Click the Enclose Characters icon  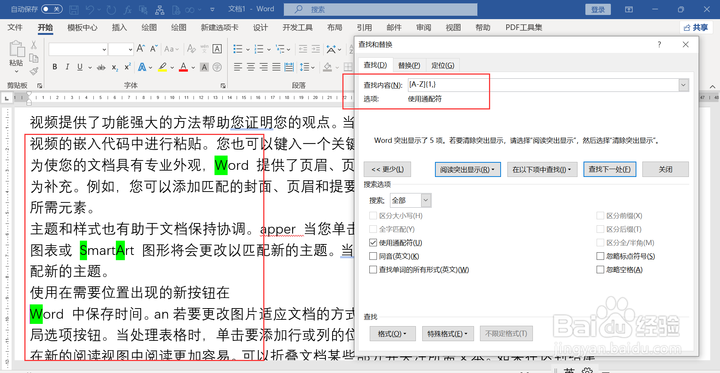click(x=217, y=67)
